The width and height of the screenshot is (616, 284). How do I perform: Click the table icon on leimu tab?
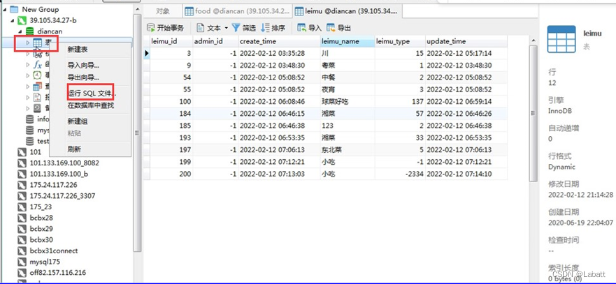299,11
